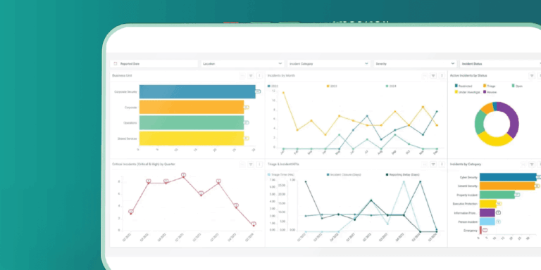
Task: Toggle the Incident Closure (Days) legend series
Action: tap(344, 175)
